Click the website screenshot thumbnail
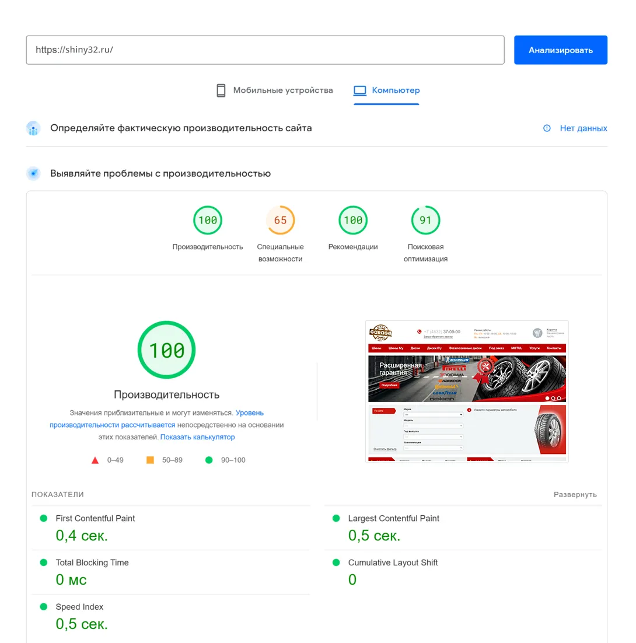The height and width of the screenshot is (643, 636). pyautogui.click(x=467, y=392)
